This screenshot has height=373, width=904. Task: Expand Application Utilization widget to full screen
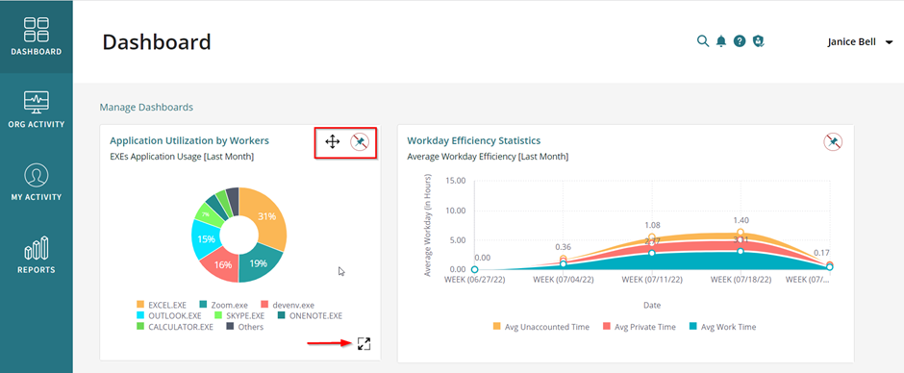(364, 344)
